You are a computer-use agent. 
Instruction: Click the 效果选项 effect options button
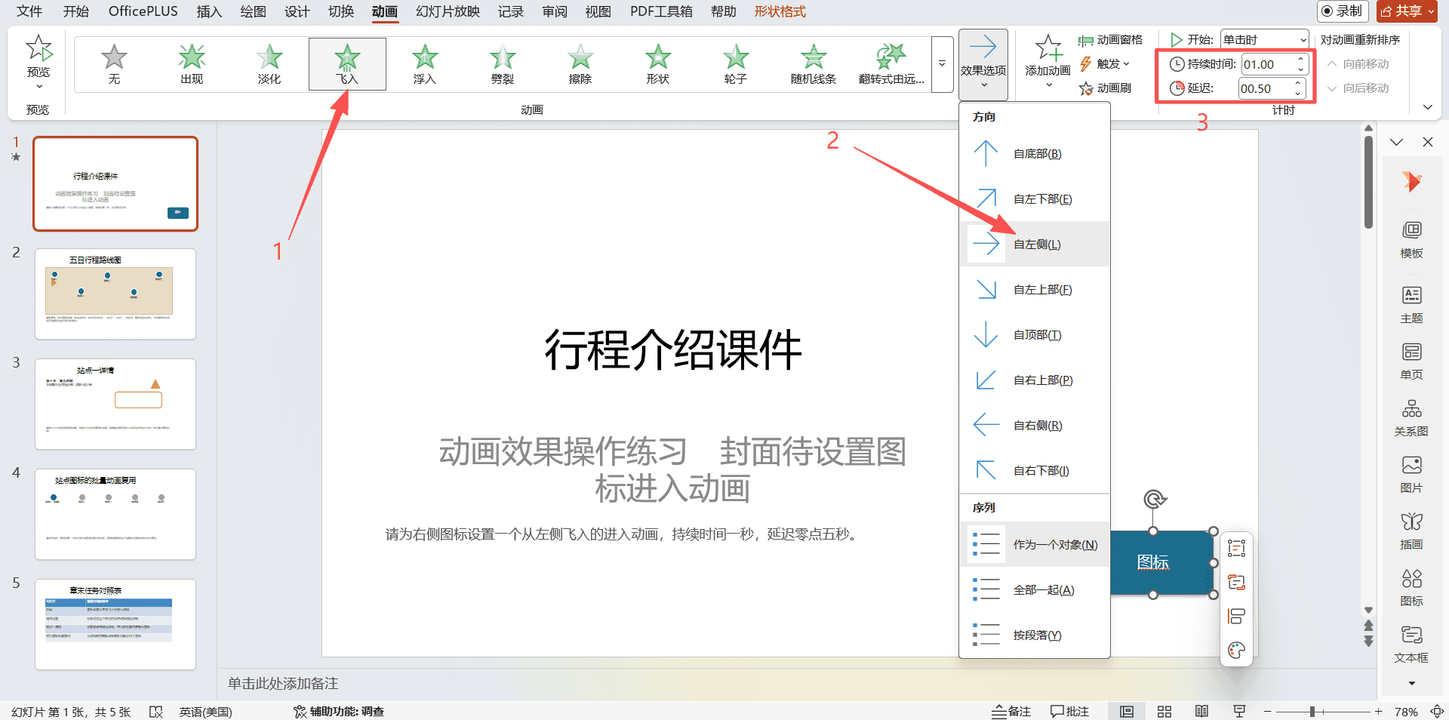(983, 64)
